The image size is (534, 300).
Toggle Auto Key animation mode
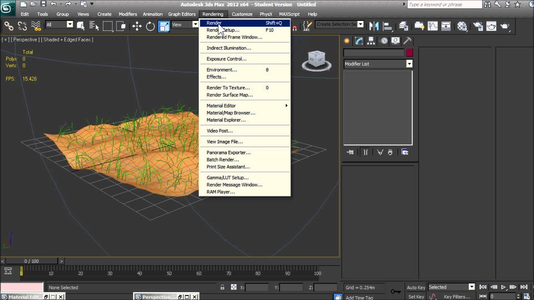click(x=416, y=287)
